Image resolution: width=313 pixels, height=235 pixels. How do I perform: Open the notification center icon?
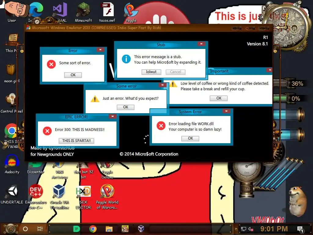[300, 229]
